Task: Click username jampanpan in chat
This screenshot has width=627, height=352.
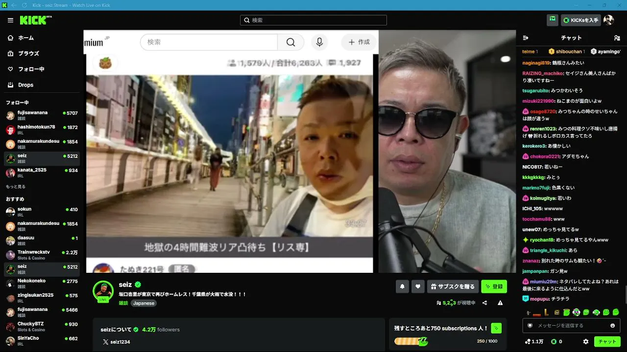Action: click(536, 271)
